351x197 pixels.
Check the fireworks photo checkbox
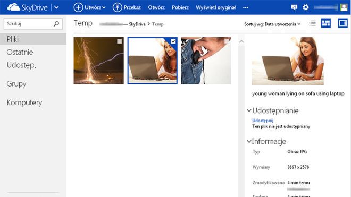120,41
